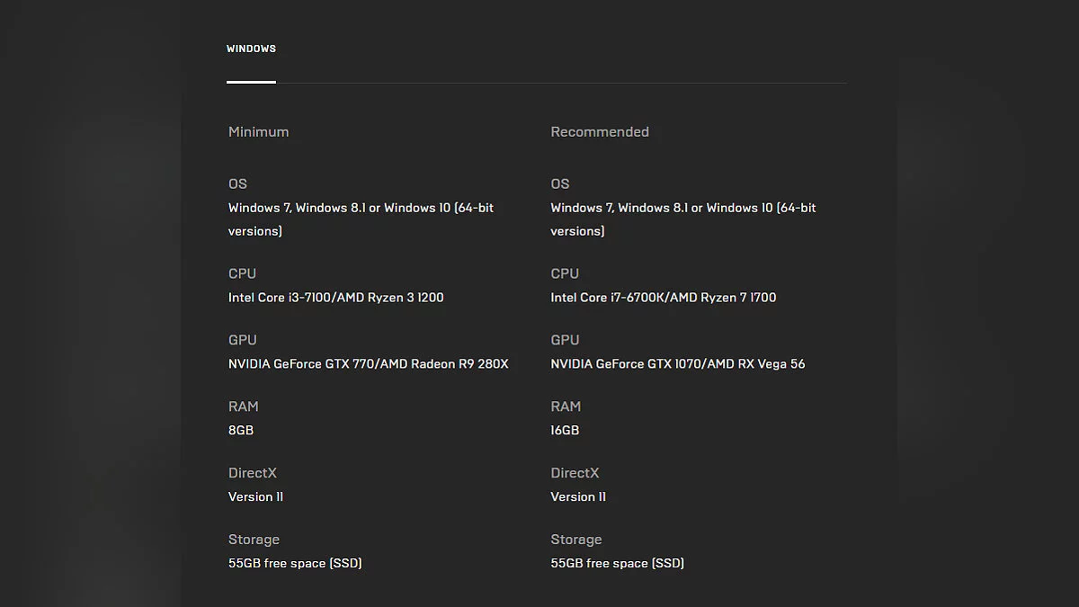
Task: Click the Minimum 55GB free space text
Action: pos(295,564)
